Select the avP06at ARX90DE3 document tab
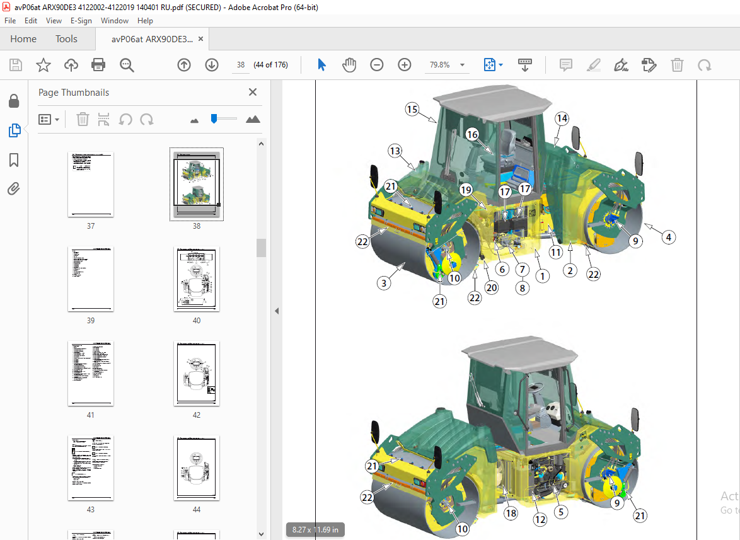Image resolution: width=740 pixels, height=540 pixels. [152, 39]
